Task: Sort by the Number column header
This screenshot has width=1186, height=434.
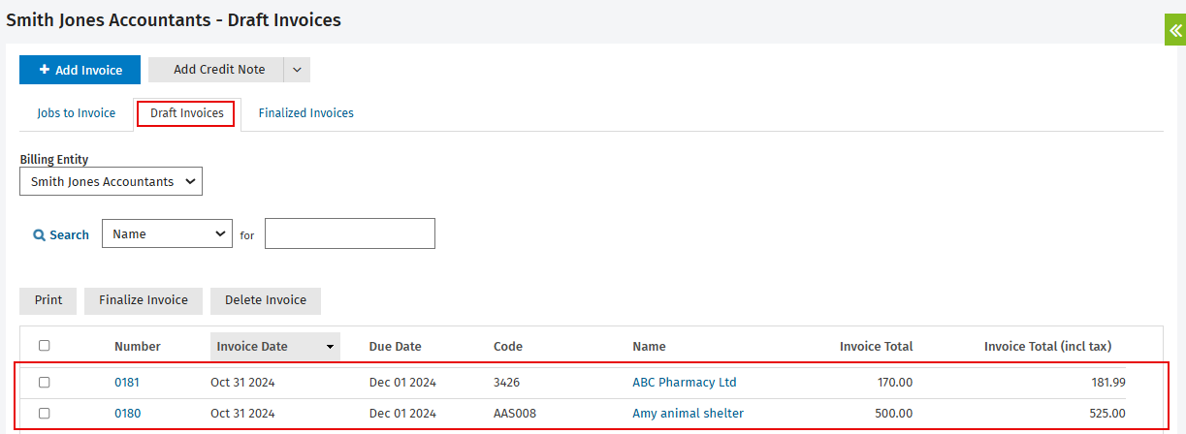Action: point(138,347)
